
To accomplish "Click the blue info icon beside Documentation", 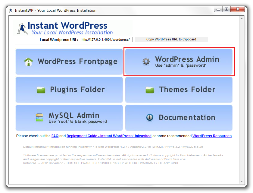I will click(x=150, y=117).
